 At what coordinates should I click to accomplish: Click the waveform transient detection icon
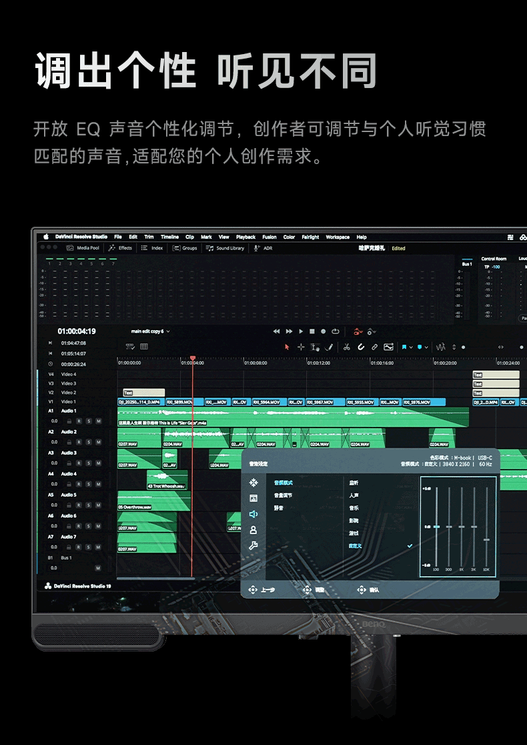coord(440,347)
